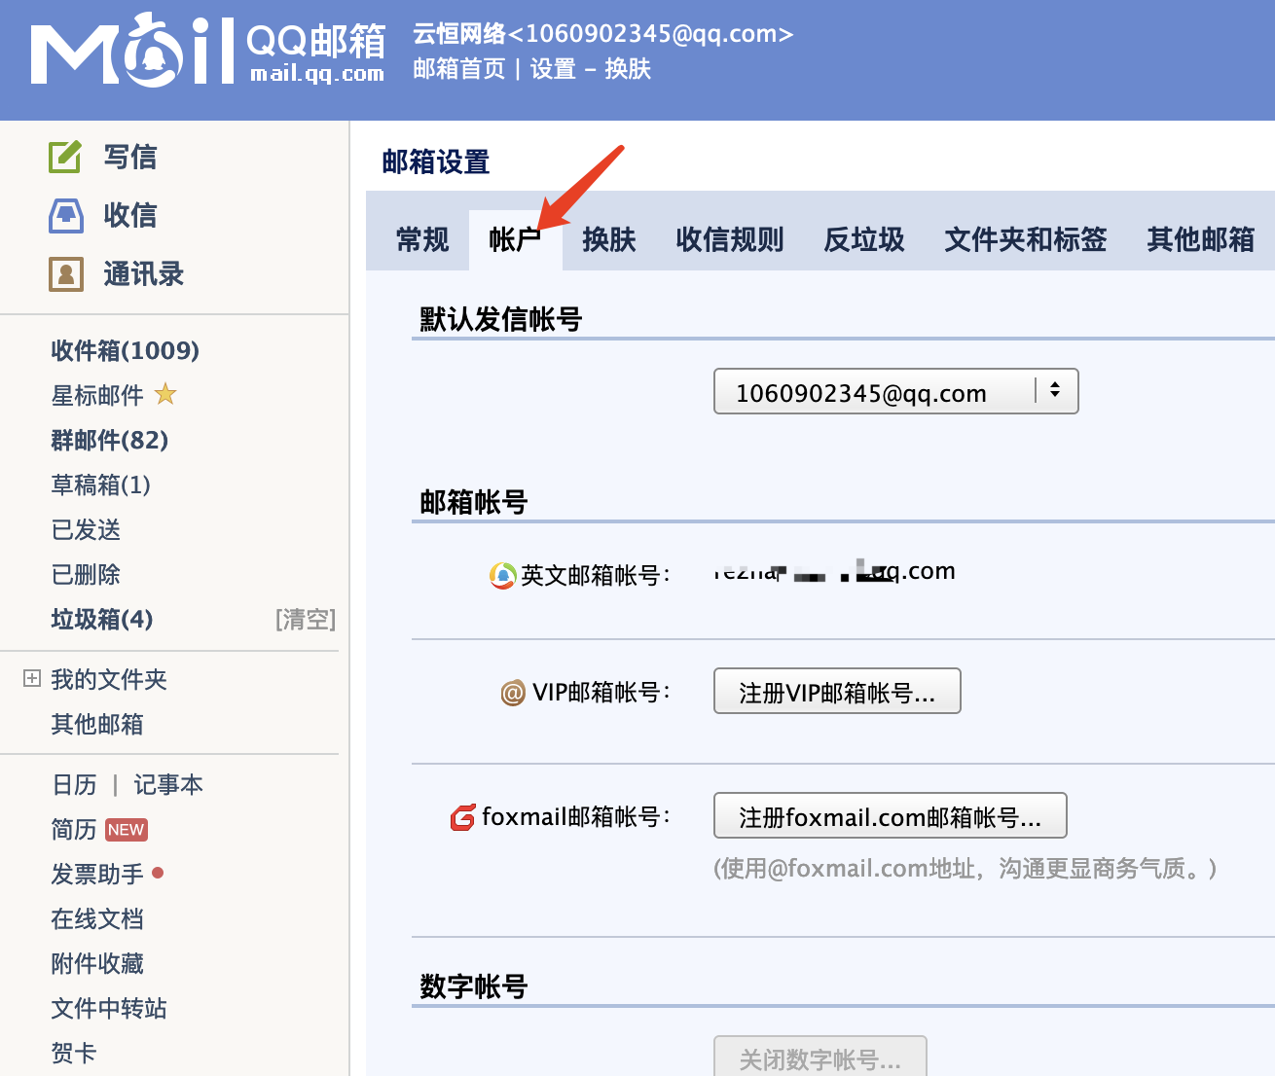Open the default sending account dropdown
Screen dimensions: 1275x1076
point(895,391)
